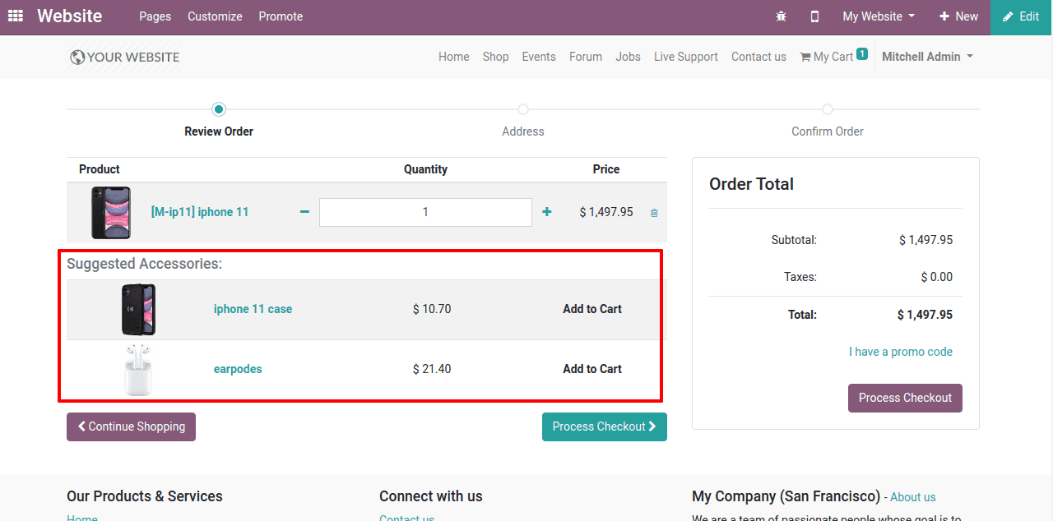Viewport: 1053px width, 521px height.
Task: Decrease quantity with minus icon
Action: (x=304, y=212)
